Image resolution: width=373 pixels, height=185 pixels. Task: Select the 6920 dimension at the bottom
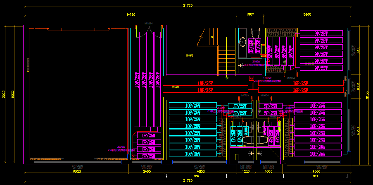[77, 171]
